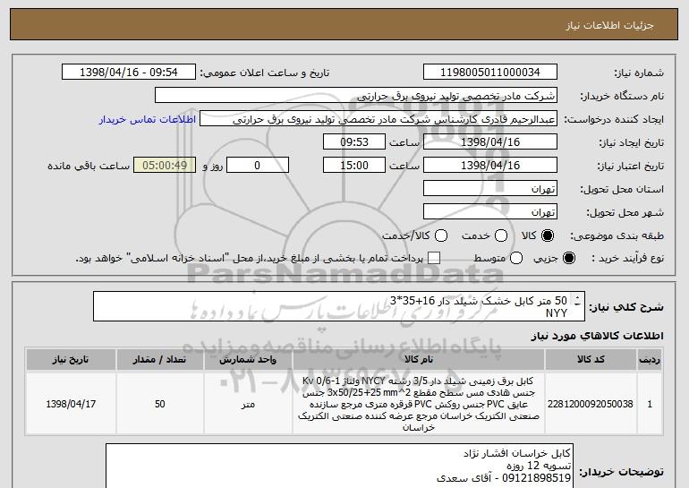Image resolution: width=689 pixels, height=488 pixels.
Task: Click the اطلاعات کالاهای مورد نیاز section heading
Action: 597,336
